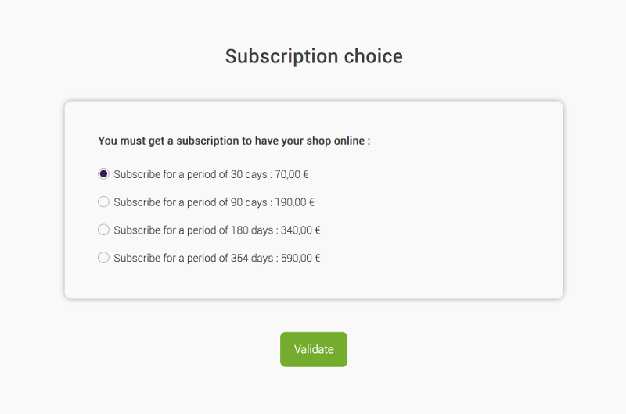Click the 590,00 € price text
Viewport: 626px width, 414px height.
[300, 259]
